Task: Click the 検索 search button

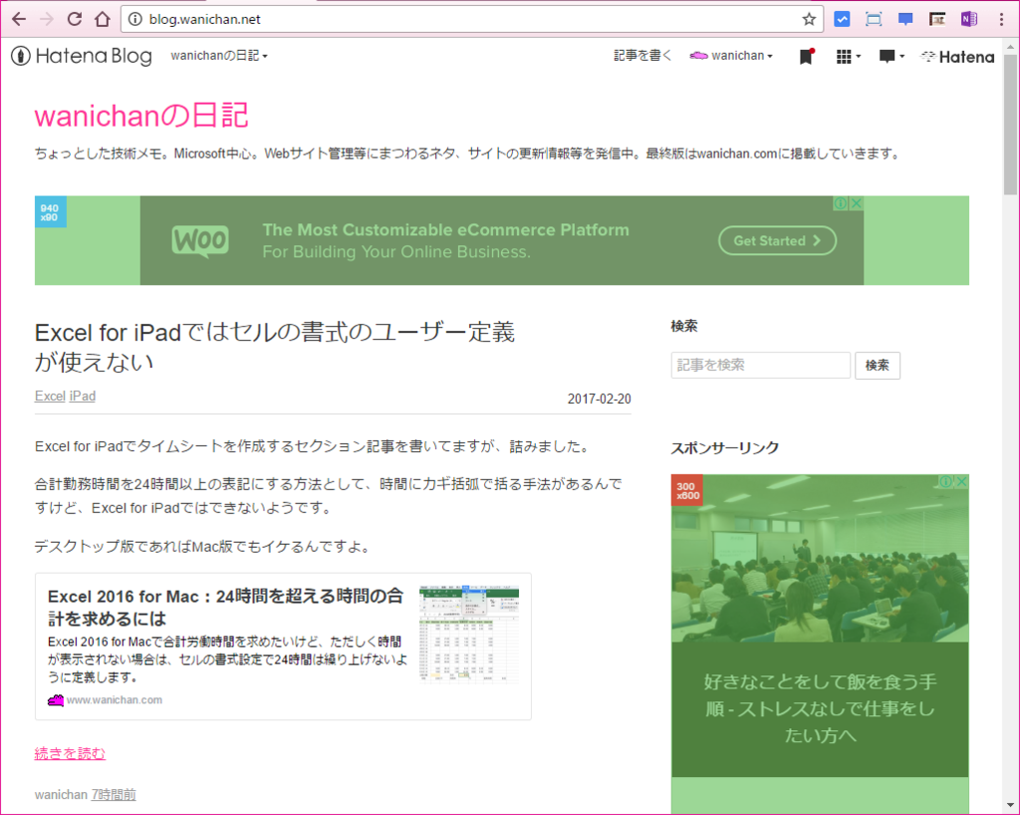Action: tap(877, 365)
